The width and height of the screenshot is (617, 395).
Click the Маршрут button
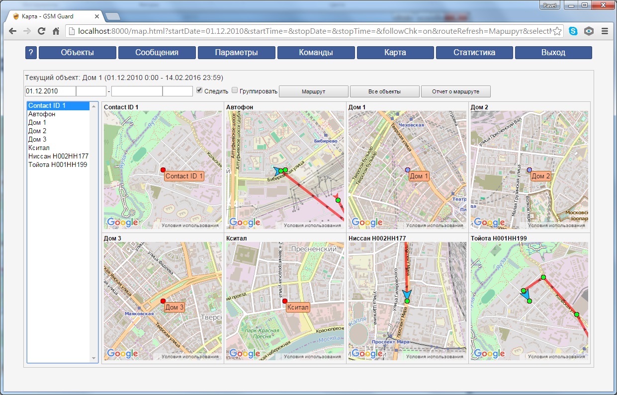coord(313,91)
